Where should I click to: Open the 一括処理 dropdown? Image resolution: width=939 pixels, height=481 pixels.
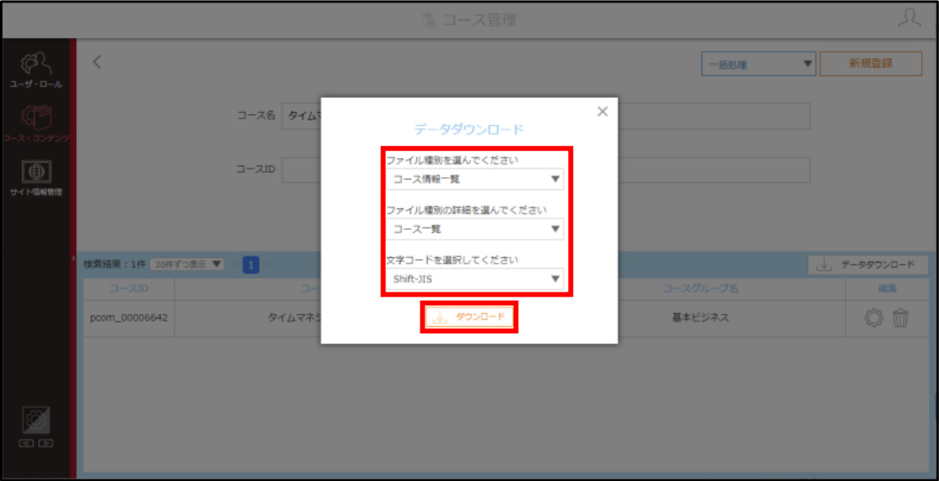(758, 64)
